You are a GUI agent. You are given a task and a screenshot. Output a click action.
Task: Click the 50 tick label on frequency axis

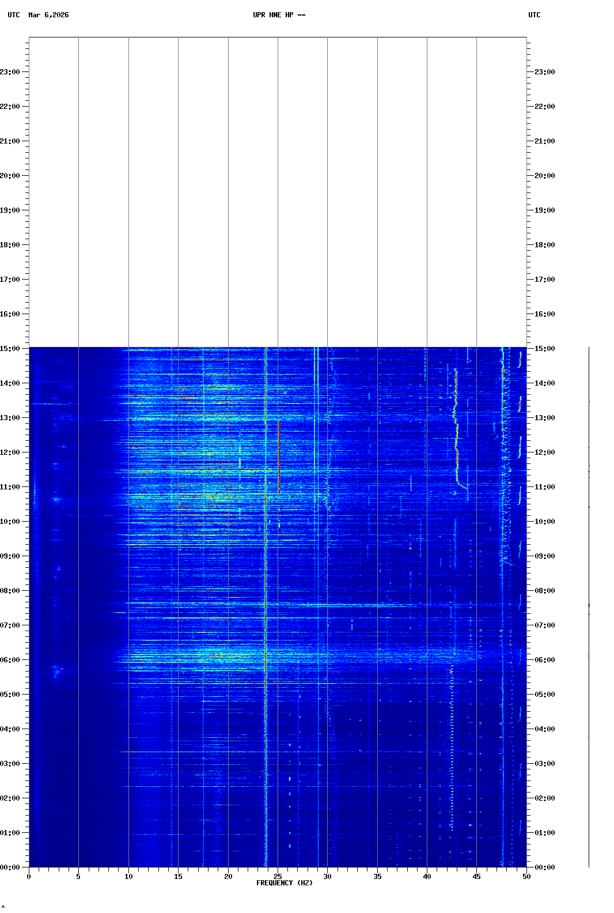pos(526,877)
